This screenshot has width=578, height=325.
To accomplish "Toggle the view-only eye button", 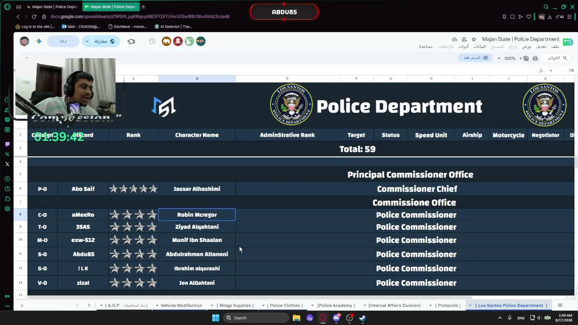I will pyautogui.click(x=476, y=58).
